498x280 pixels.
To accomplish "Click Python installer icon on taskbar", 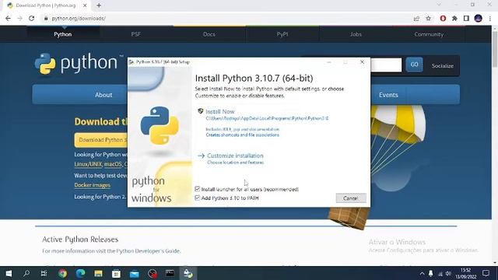I will tap(188, 273).
